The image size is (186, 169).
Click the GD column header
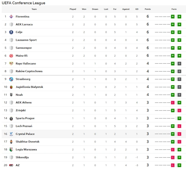coord(137,9)
